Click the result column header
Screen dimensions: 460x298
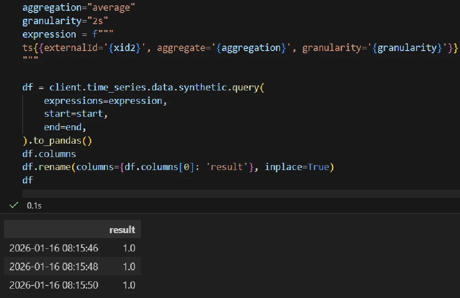click(x=122, y=230)
